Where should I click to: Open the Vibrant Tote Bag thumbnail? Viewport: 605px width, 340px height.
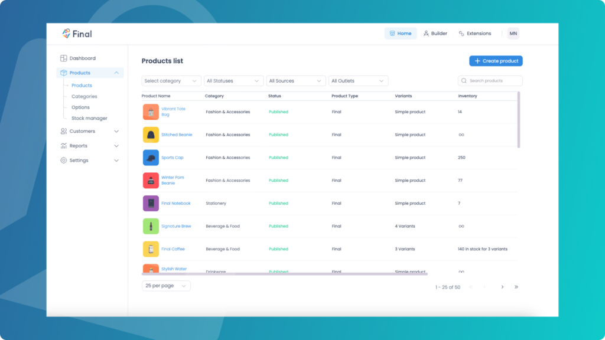[151, 112]
